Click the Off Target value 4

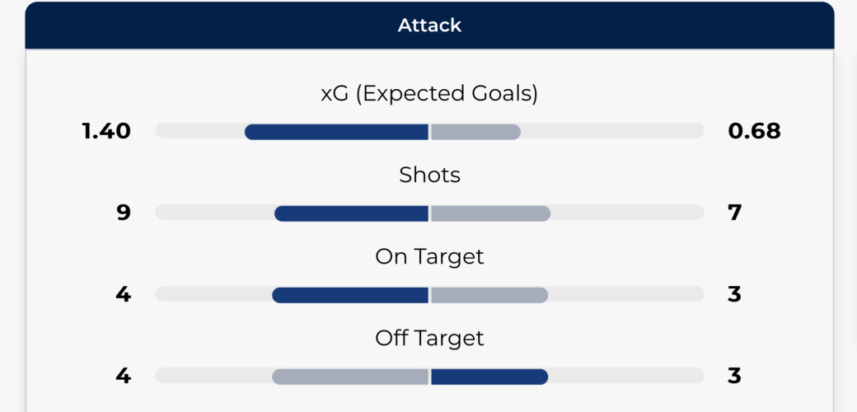(124, 376)
